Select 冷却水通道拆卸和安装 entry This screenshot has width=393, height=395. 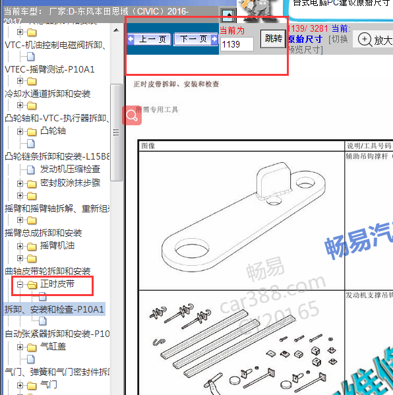coord(47,94)
